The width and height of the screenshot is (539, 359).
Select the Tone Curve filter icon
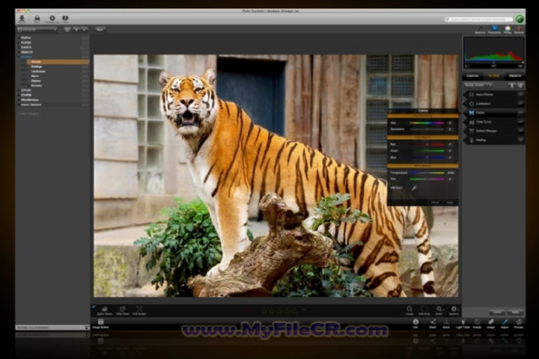click(472, 122)
